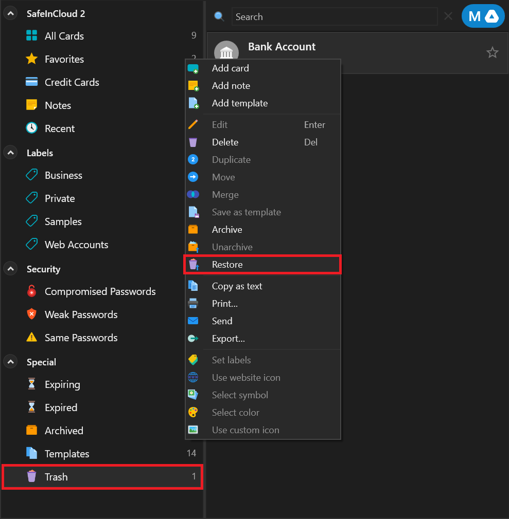Select Delete in the context menu

pyautogui.click(x=262, y=142)
